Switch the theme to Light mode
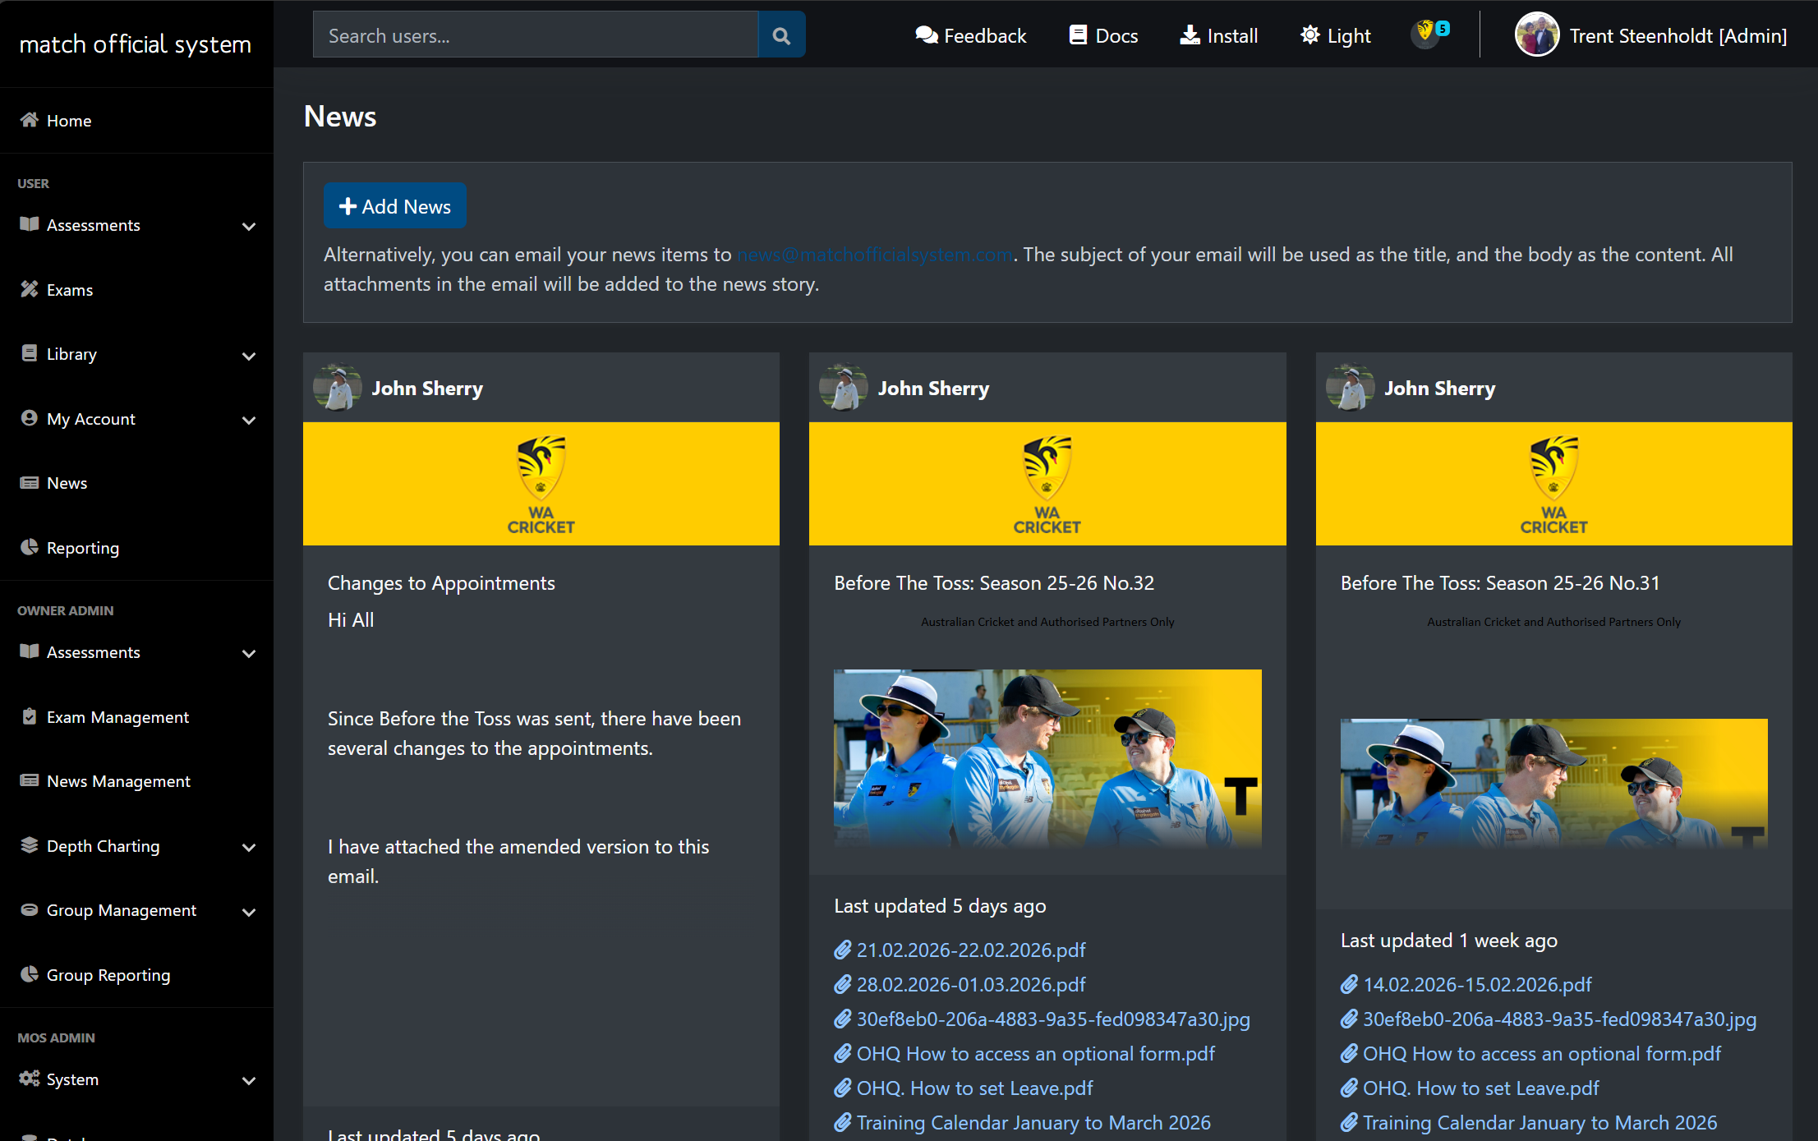The height and width of the screenshot is (1141, 1818). (x=1334, y=35)
